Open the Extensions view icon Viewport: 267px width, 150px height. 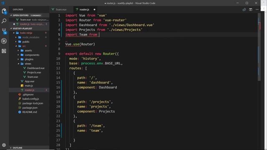pyautogui.click(x=4, y=51)
